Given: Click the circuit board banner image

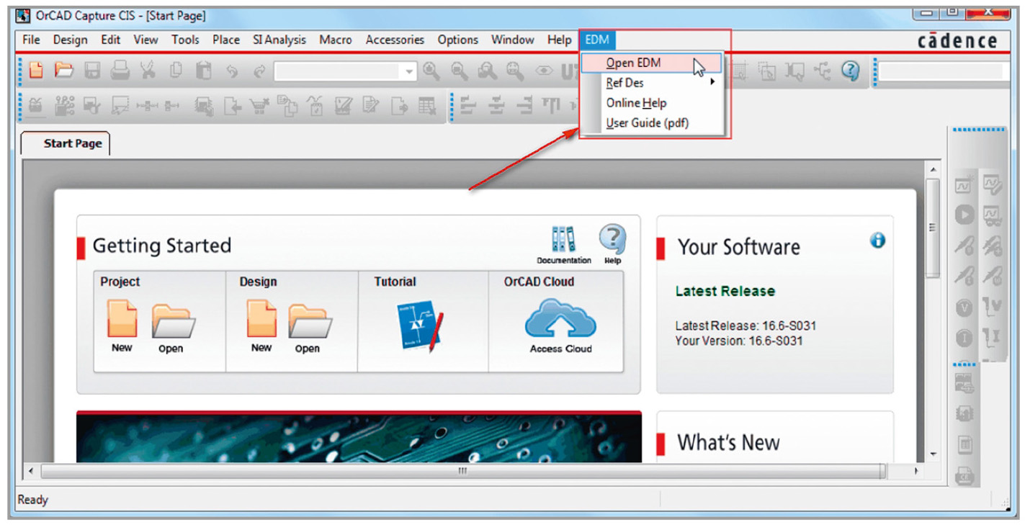Looking at the screenshot, I should tap(359, 437).
